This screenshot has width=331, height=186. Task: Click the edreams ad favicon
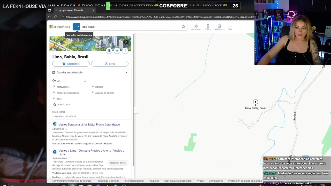click(x=55, y=124)
